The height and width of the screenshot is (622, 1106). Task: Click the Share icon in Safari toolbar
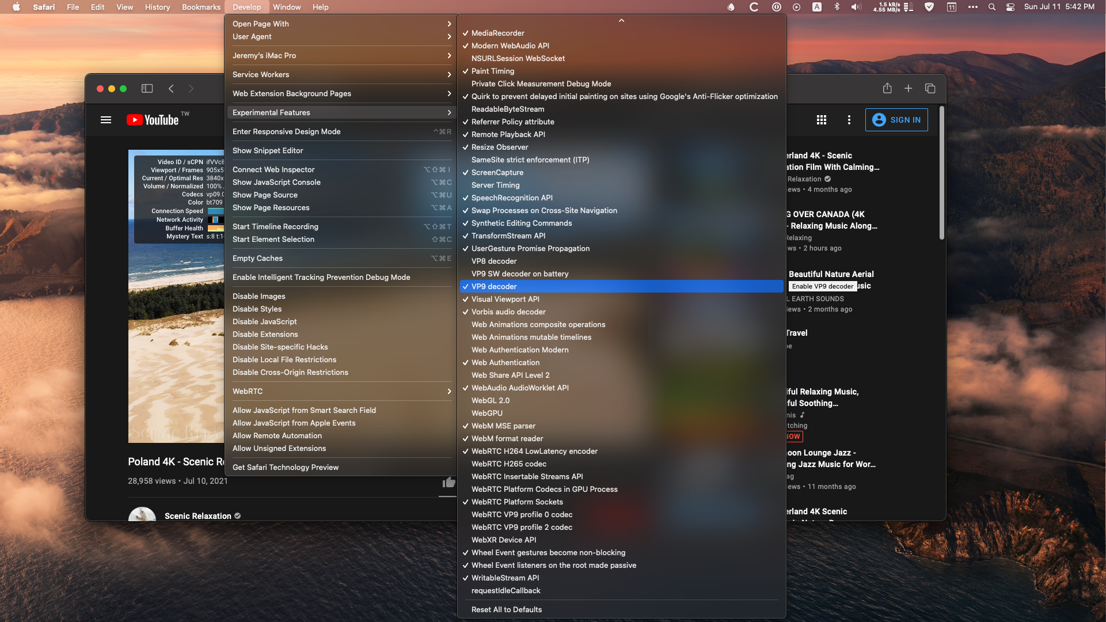887,88
